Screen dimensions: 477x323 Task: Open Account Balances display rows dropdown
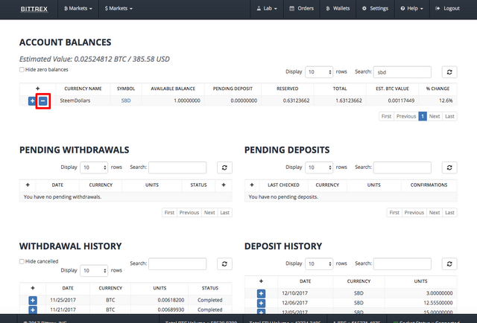tap(319, 72)
